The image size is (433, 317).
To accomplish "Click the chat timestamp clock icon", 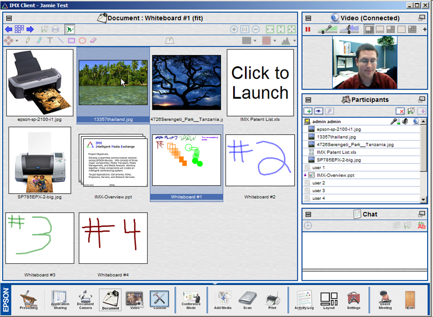I will (x=308, y=225).
